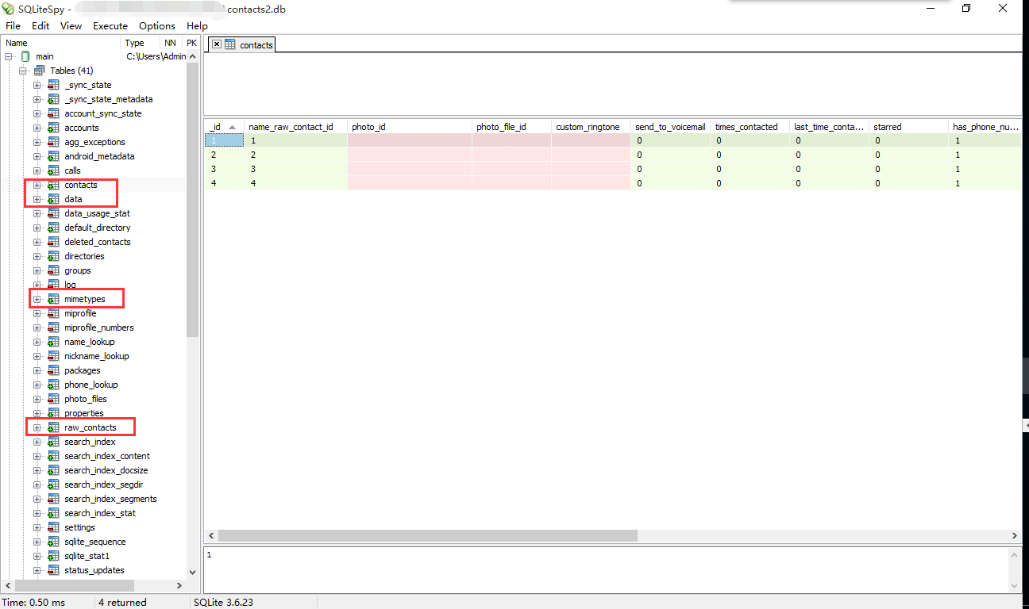Click the table icon beside search_index
The width and height of the screenshot is (1029, 609).
tap(53, 442)
